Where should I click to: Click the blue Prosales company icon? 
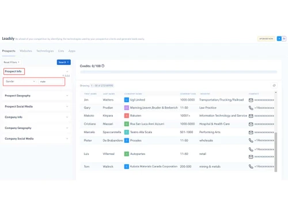(127, 141)
